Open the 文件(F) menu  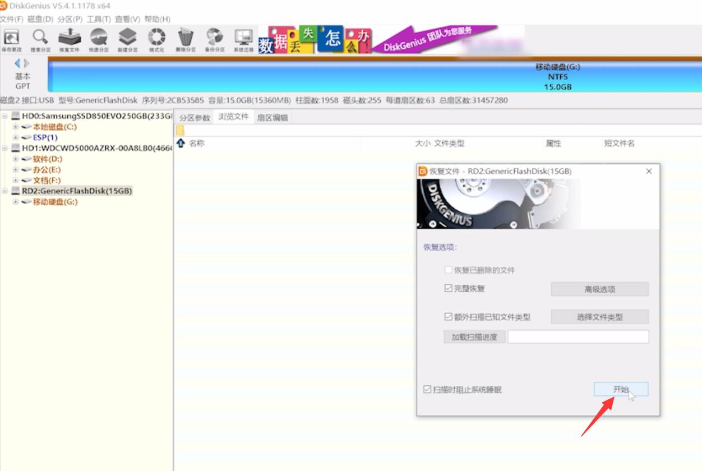(x=12, y=19)
